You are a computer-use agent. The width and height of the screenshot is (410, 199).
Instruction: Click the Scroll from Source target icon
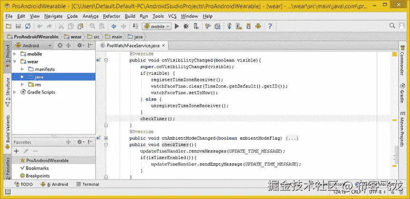coord(60,45)
